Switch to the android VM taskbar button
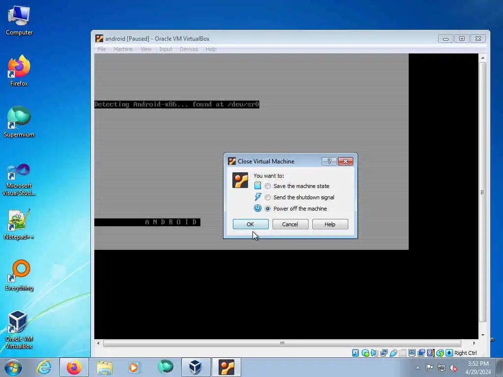 (226, 367)
